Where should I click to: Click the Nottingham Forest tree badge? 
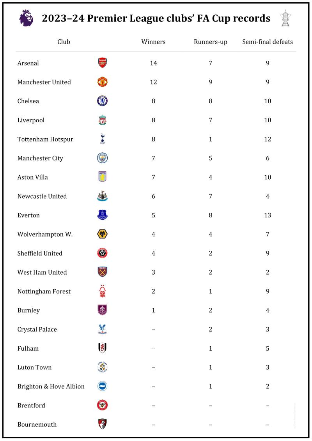coord(102,291)
